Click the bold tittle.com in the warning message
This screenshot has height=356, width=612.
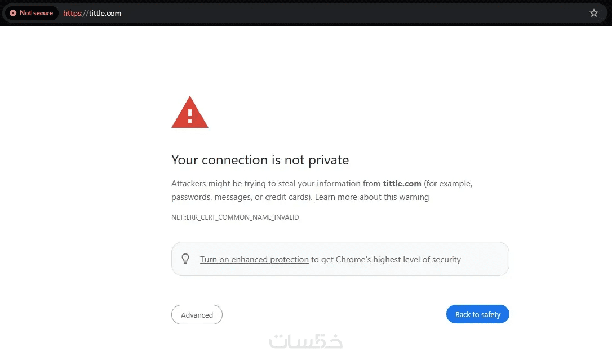coord(402,184)
